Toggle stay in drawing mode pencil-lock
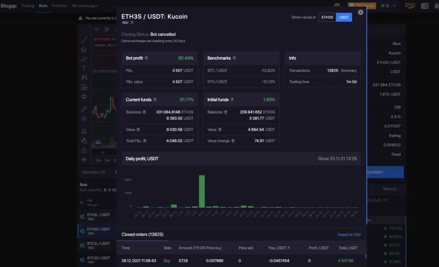Screen dimensions: 439x267 click(x=84, y=141)
